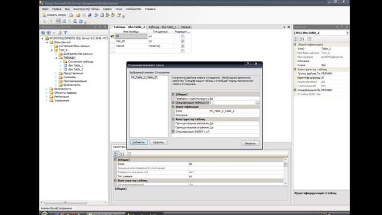Select Программирование folder in the tree
Image resolution: width=382 pixels, height=215 pixels.
tap(75, 81)
